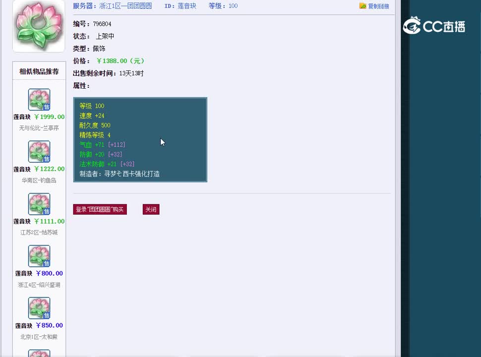Click the remaining time 13天13时
Image resolution: width=481 pixels, height=357 pixels.
tap(131, 73)
